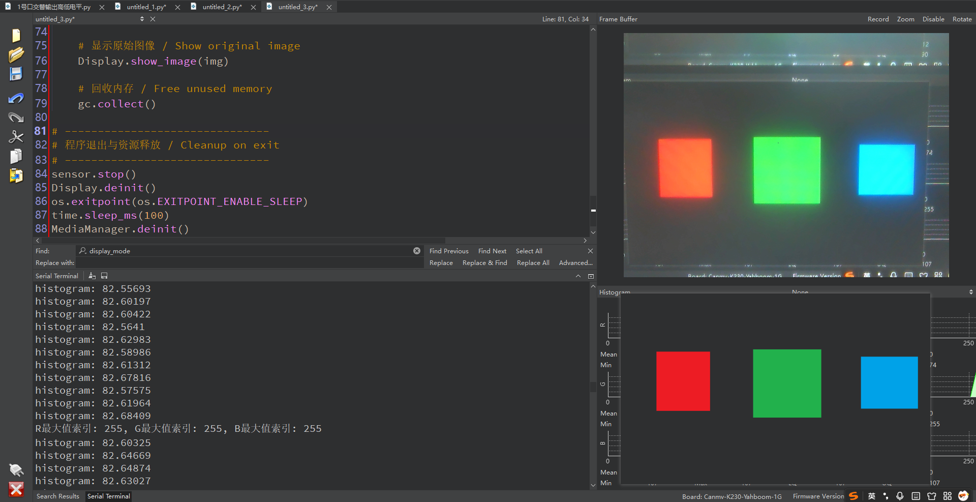
Task: Click the Replace & Find button
Action: click(x=484, y=263)
